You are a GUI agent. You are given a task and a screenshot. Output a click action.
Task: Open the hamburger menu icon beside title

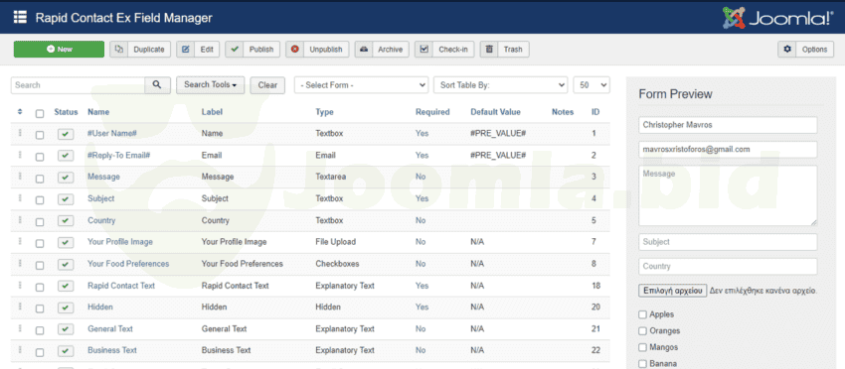coord(20,17)
